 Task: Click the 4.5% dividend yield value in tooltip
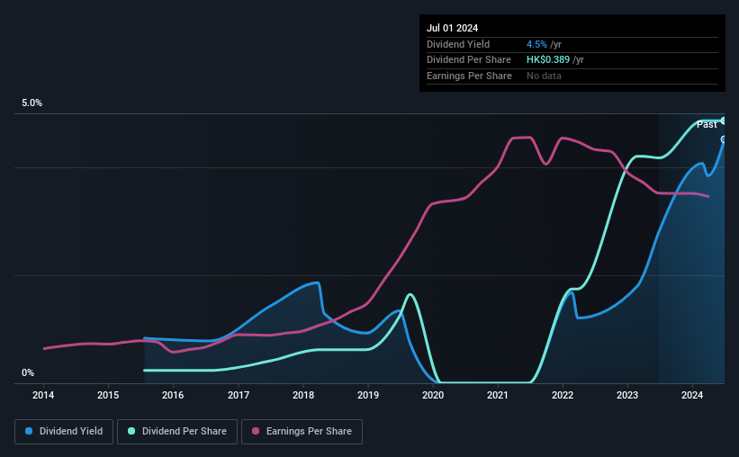[x=536, y=44]
